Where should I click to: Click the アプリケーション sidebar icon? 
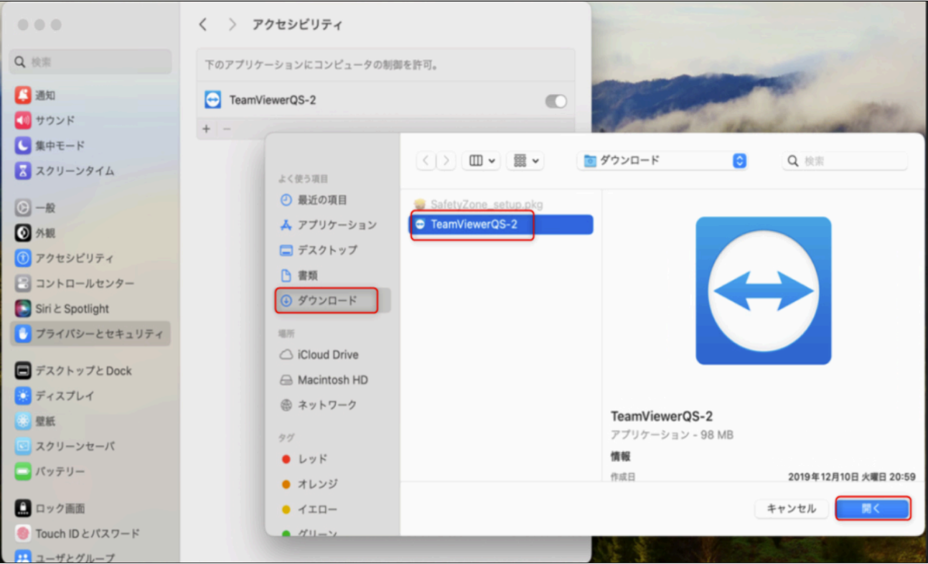(286, 225)
